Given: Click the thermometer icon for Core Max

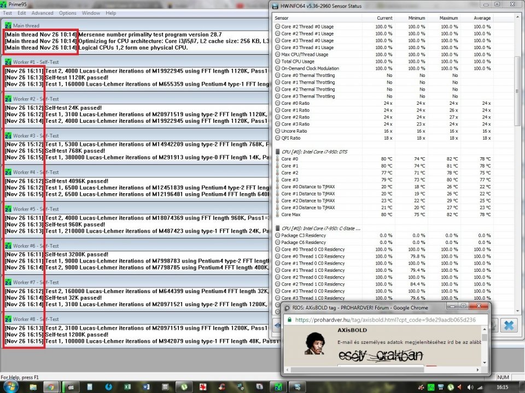Looking at the screenshot, I should pos(277,215).
